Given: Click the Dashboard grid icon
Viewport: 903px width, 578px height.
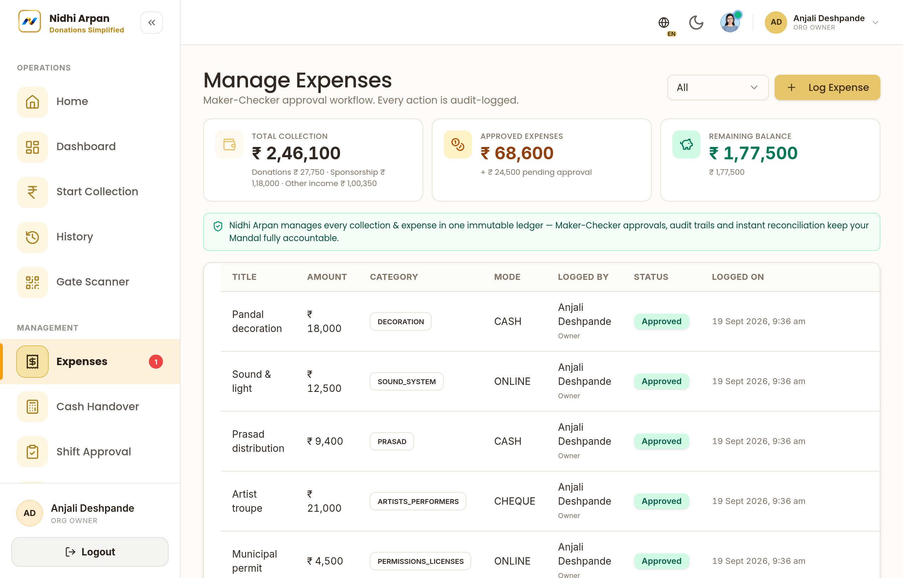Looking at the screenshot, I should [32, 147].
